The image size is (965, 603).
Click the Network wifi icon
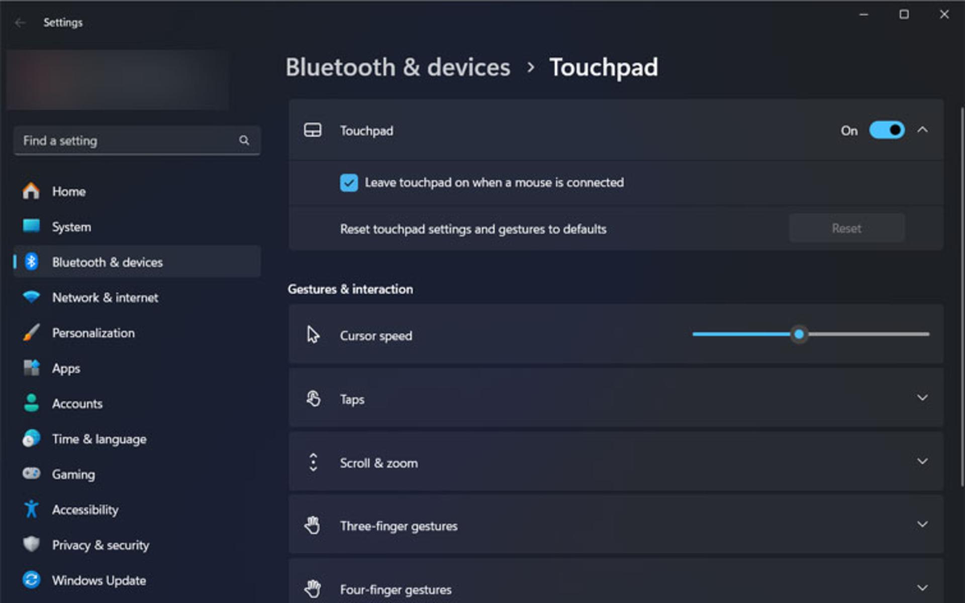[31, 297]
